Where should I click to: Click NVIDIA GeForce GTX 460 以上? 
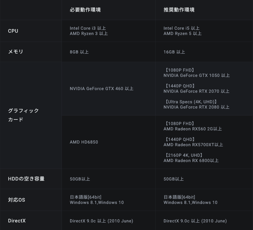click(101, 88)
